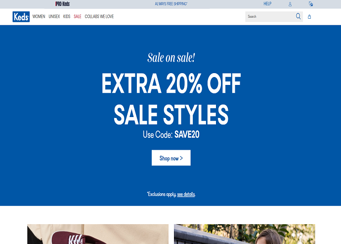Viewport: 341px width, 244px height.
Task: Open the Unisex menu
Action: 54,16
